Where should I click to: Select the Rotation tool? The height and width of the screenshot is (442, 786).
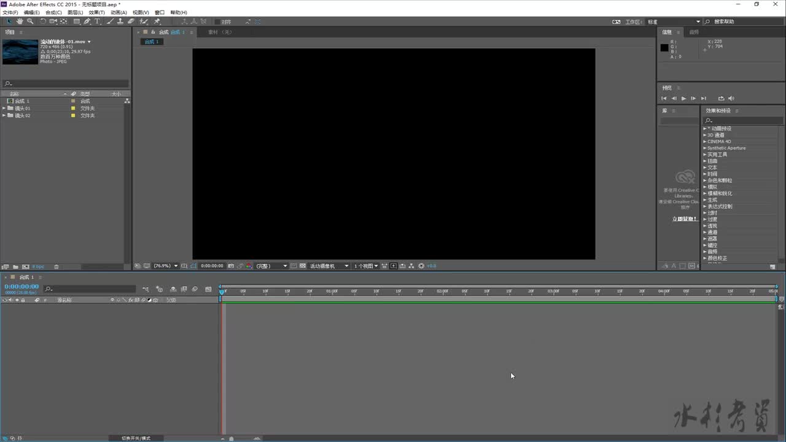click(43, 21)
